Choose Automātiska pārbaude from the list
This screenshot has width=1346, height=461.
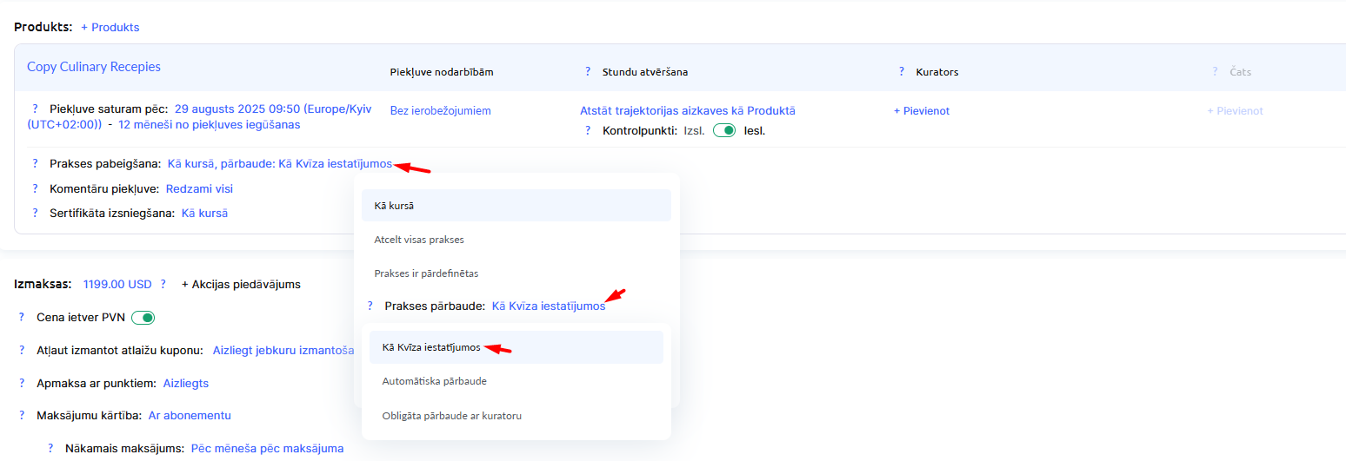coord(436,381)
